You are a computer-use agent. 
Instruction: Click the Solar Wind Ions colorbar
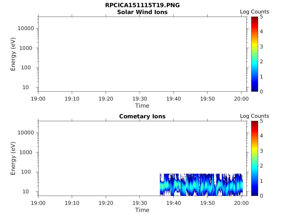tap(255, 54)
